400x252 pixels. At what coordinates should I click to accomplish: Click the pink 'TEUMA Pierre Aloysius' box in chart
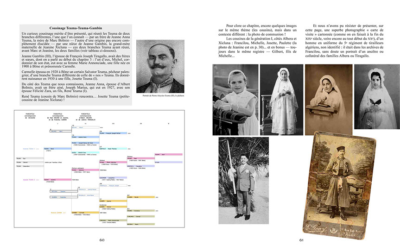[112, 161]
